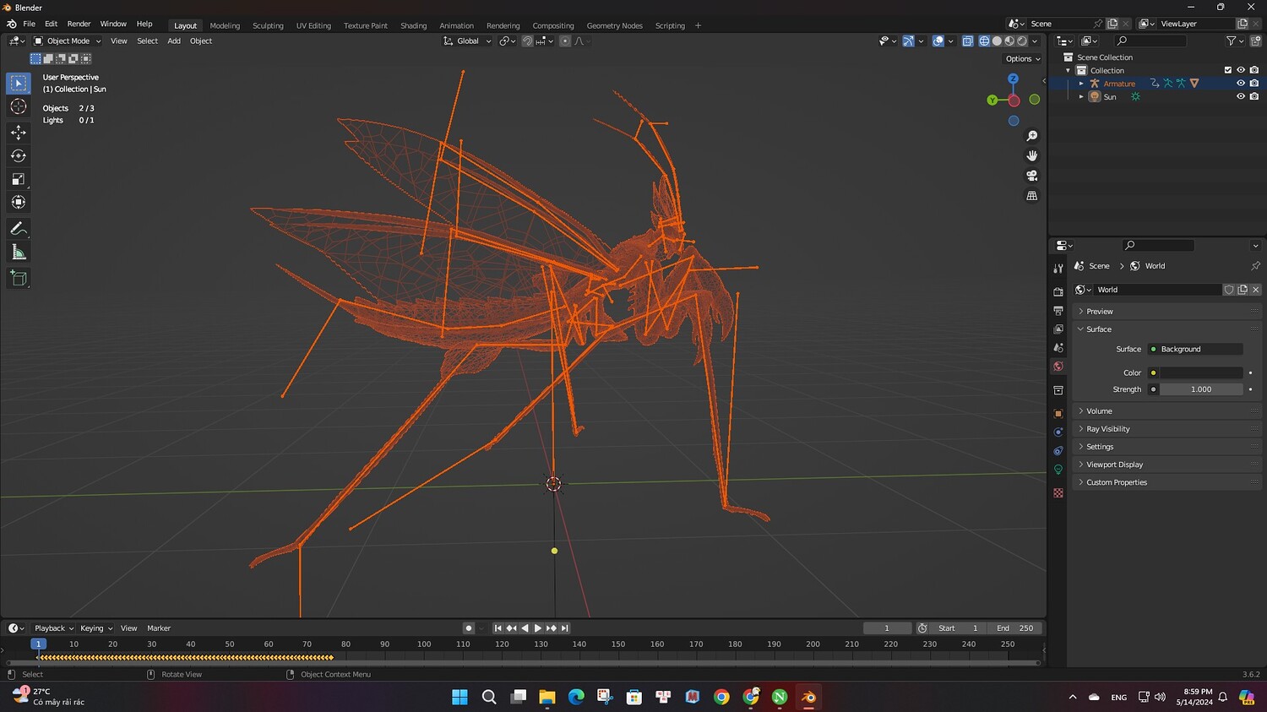Expand the Preview panel
Viewport: 1267px width, 712px height.
coord(1166,312)
